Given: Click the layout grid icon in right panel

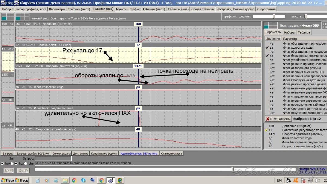Looking at the screenshot, I should point(271,25).
